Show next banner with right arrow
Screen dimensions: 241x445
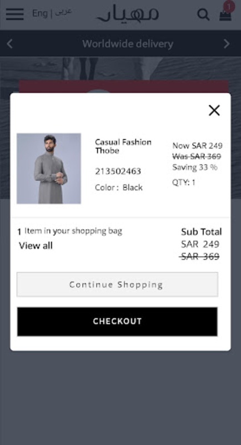[x=227, y=44]
